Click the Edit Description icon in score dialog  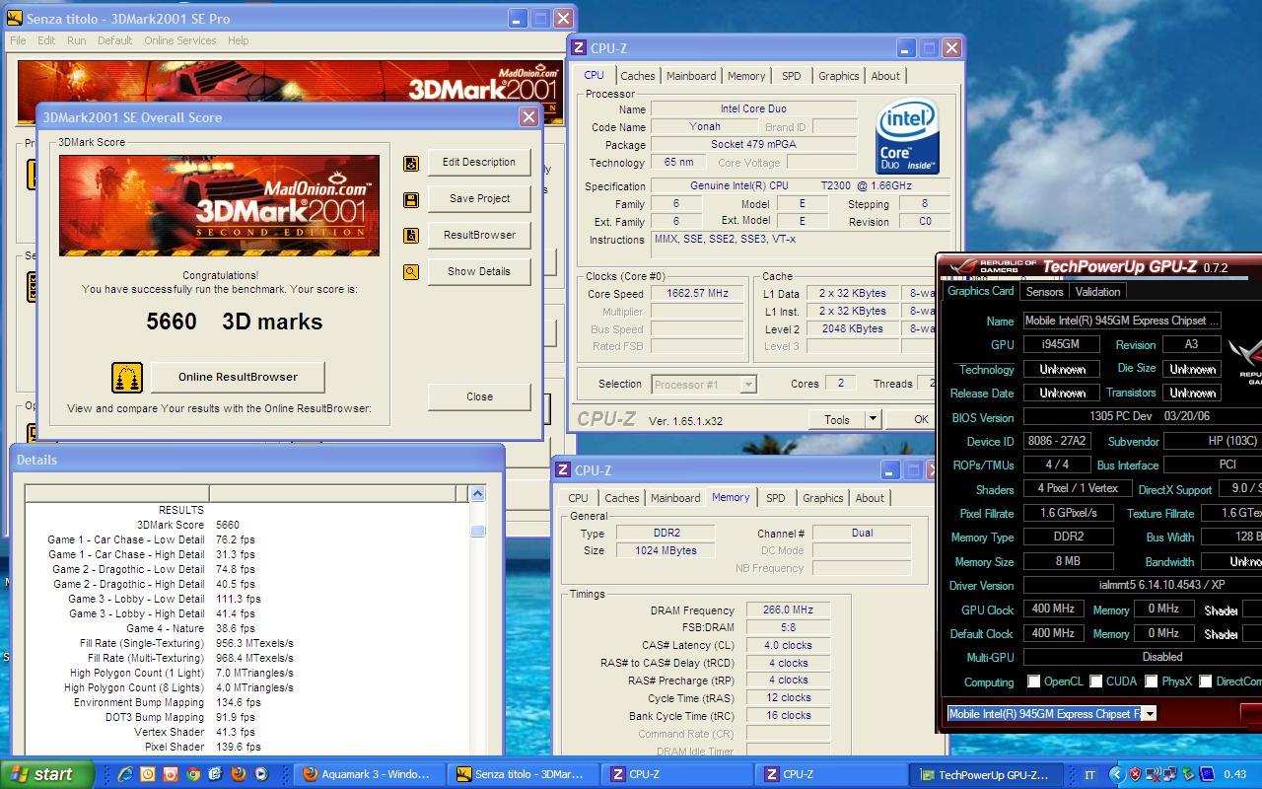coord(411,163)
